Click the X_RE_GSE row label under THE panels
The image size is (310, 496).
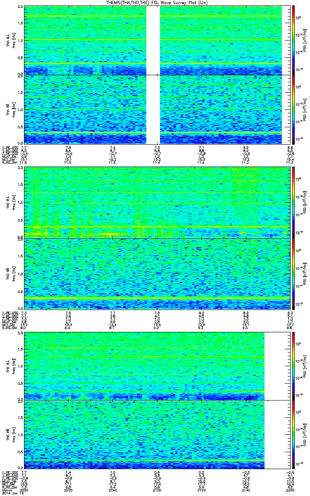point(9,472)
